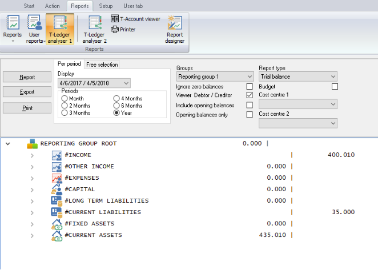The height and width of the screenshot is (270, 378).
Task: Tick the Budget checkbox
Action: [335, 87]
